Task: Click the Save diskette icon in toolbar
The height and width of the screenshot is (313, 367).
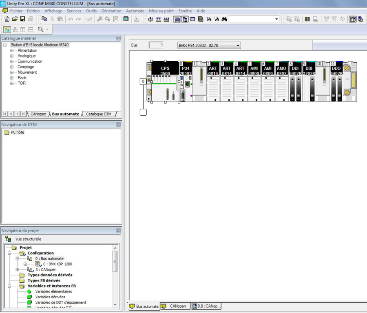Action: (x=22, y=19)
